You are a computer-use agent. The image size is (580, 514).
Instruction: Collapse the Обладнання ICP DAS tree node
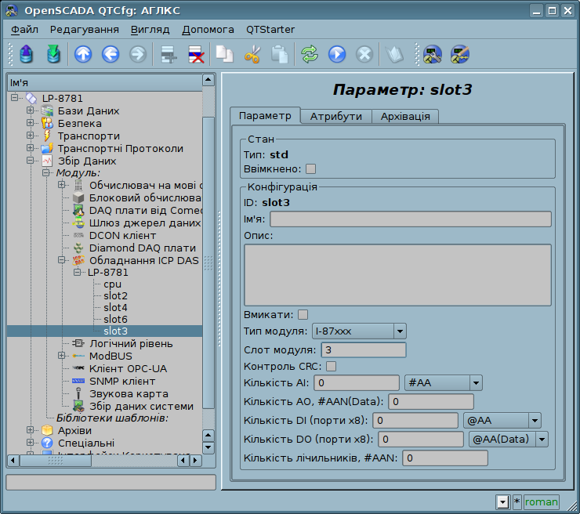[x=62, y=260]
